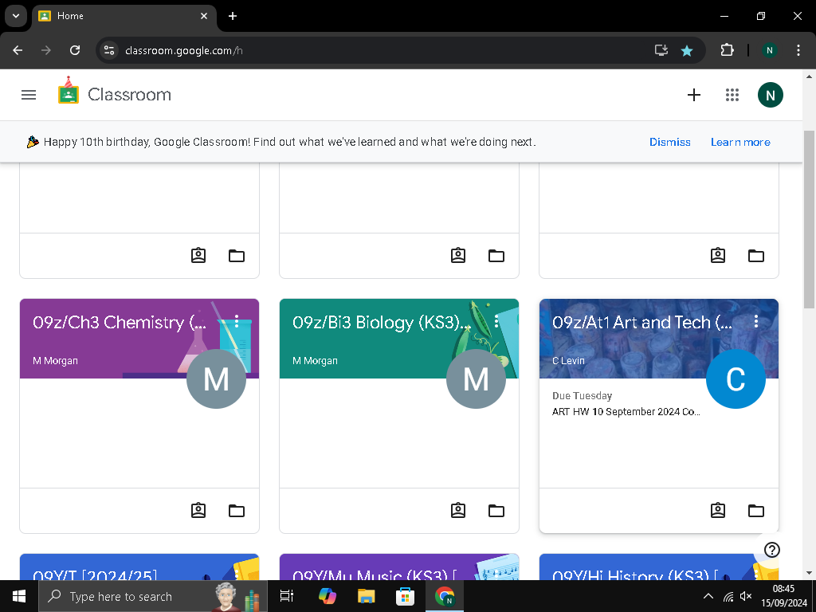Open the three-dot menu on Chemistry card
Image resolution: width=816 pixels, height=612 pixels.
click(237, 321)
